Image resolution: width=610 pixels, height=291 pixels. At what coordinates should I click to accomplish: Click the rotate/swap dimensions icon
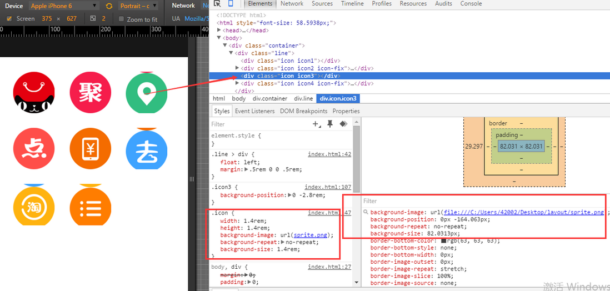tap(109, 6)
